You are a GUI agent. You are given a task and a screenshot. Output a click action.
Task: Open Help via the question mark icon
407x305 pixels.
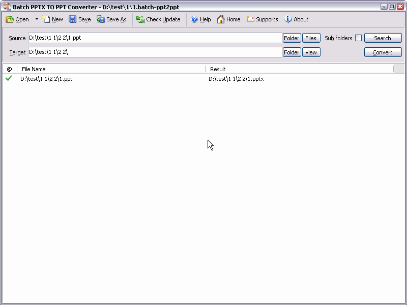pyautogui.click(x=194, y=19)
